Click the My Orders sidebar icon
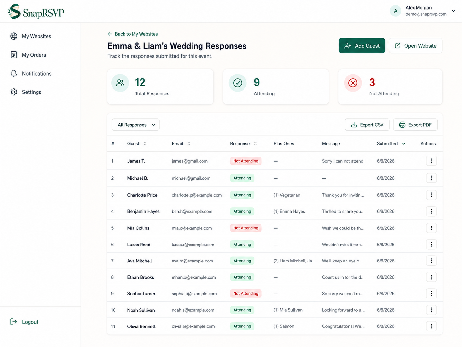The image size is (462, 347). coord(14,55)
